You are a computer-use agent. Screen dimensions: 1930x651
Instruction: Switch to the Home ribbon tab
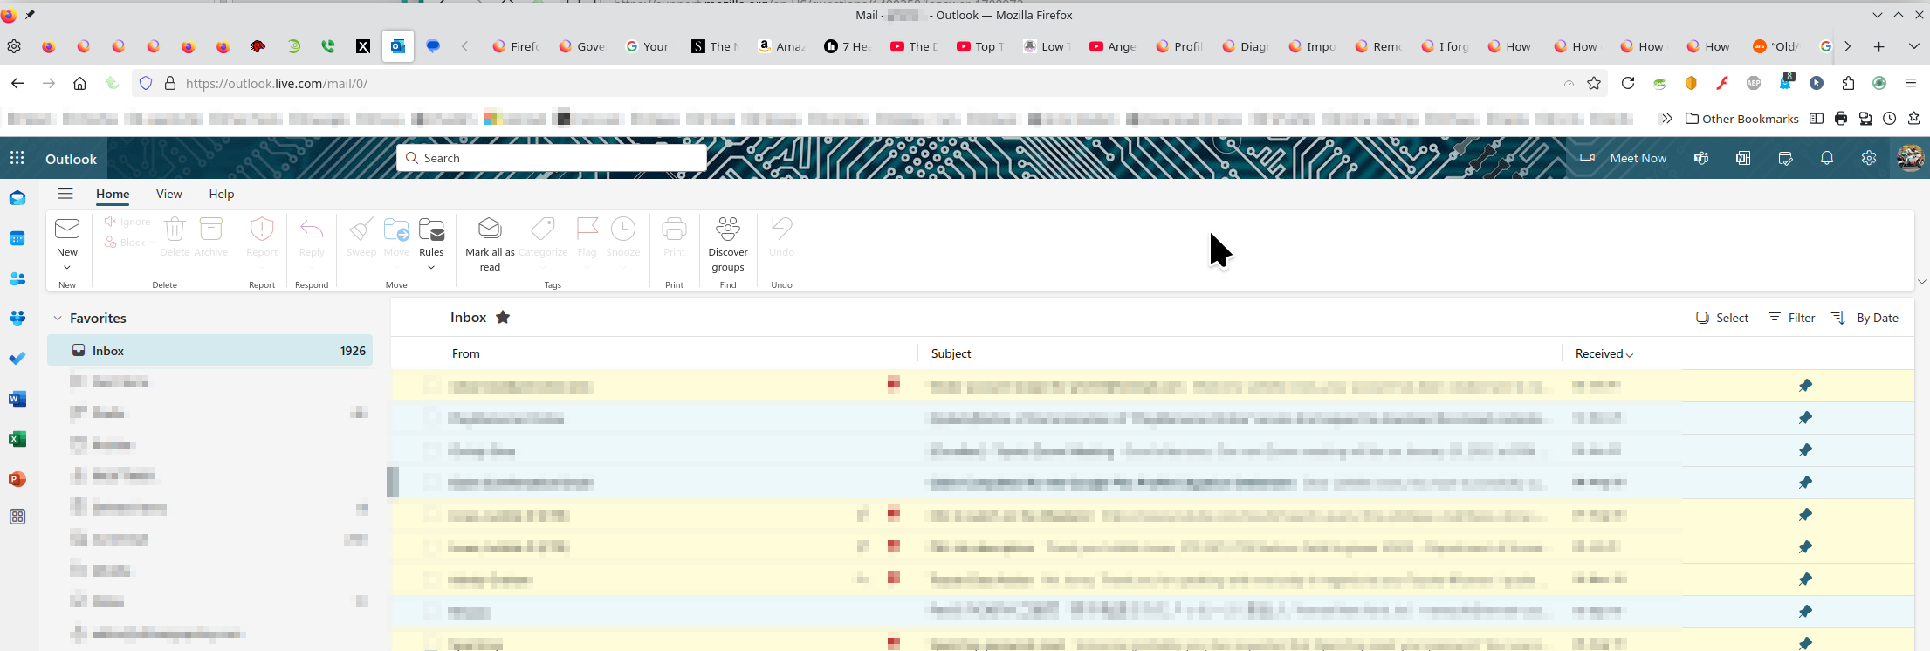tap(113, 194)
